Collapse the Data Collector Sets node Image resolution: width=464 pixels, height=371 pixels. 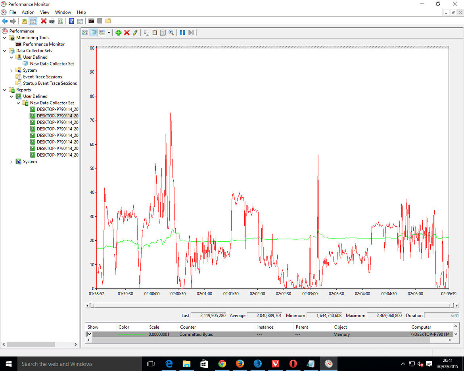tap(4, 51)
